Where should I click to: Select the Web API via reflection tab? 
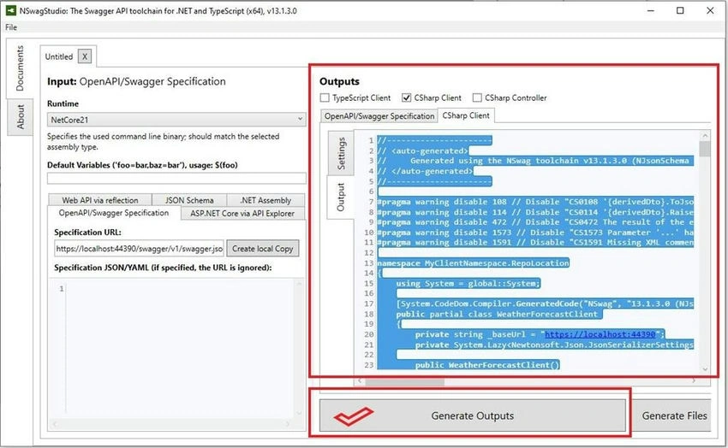(x=100, y=200)
